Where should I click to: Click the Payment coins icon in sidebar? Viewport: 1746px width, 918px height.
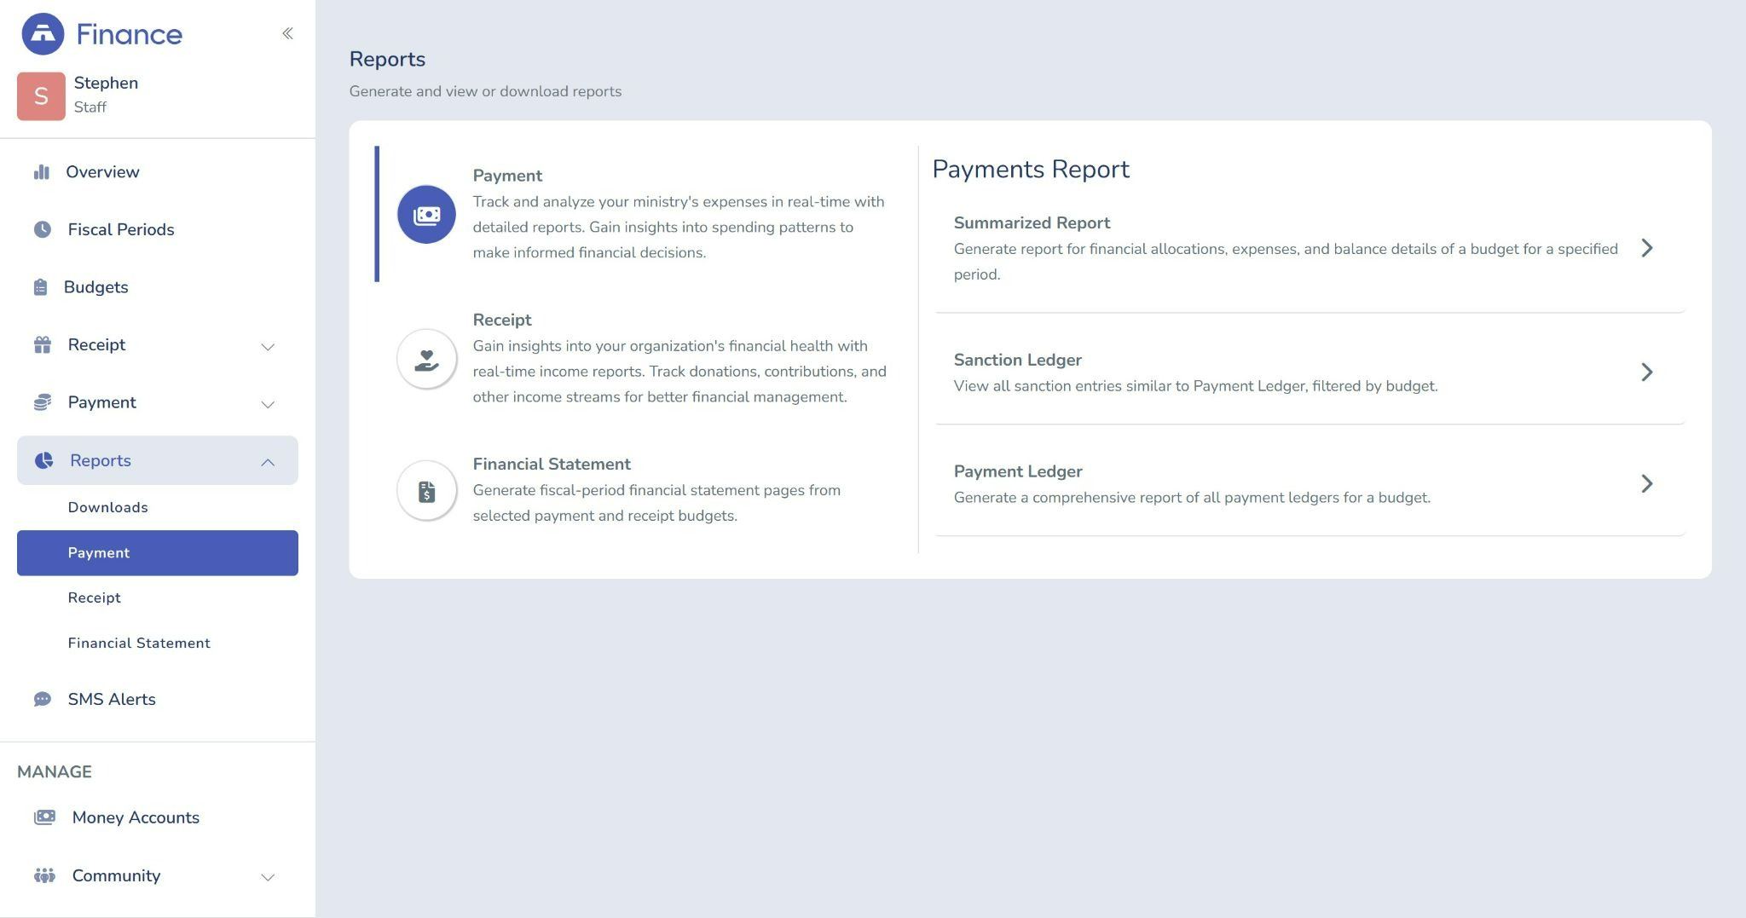pos(42,402)
